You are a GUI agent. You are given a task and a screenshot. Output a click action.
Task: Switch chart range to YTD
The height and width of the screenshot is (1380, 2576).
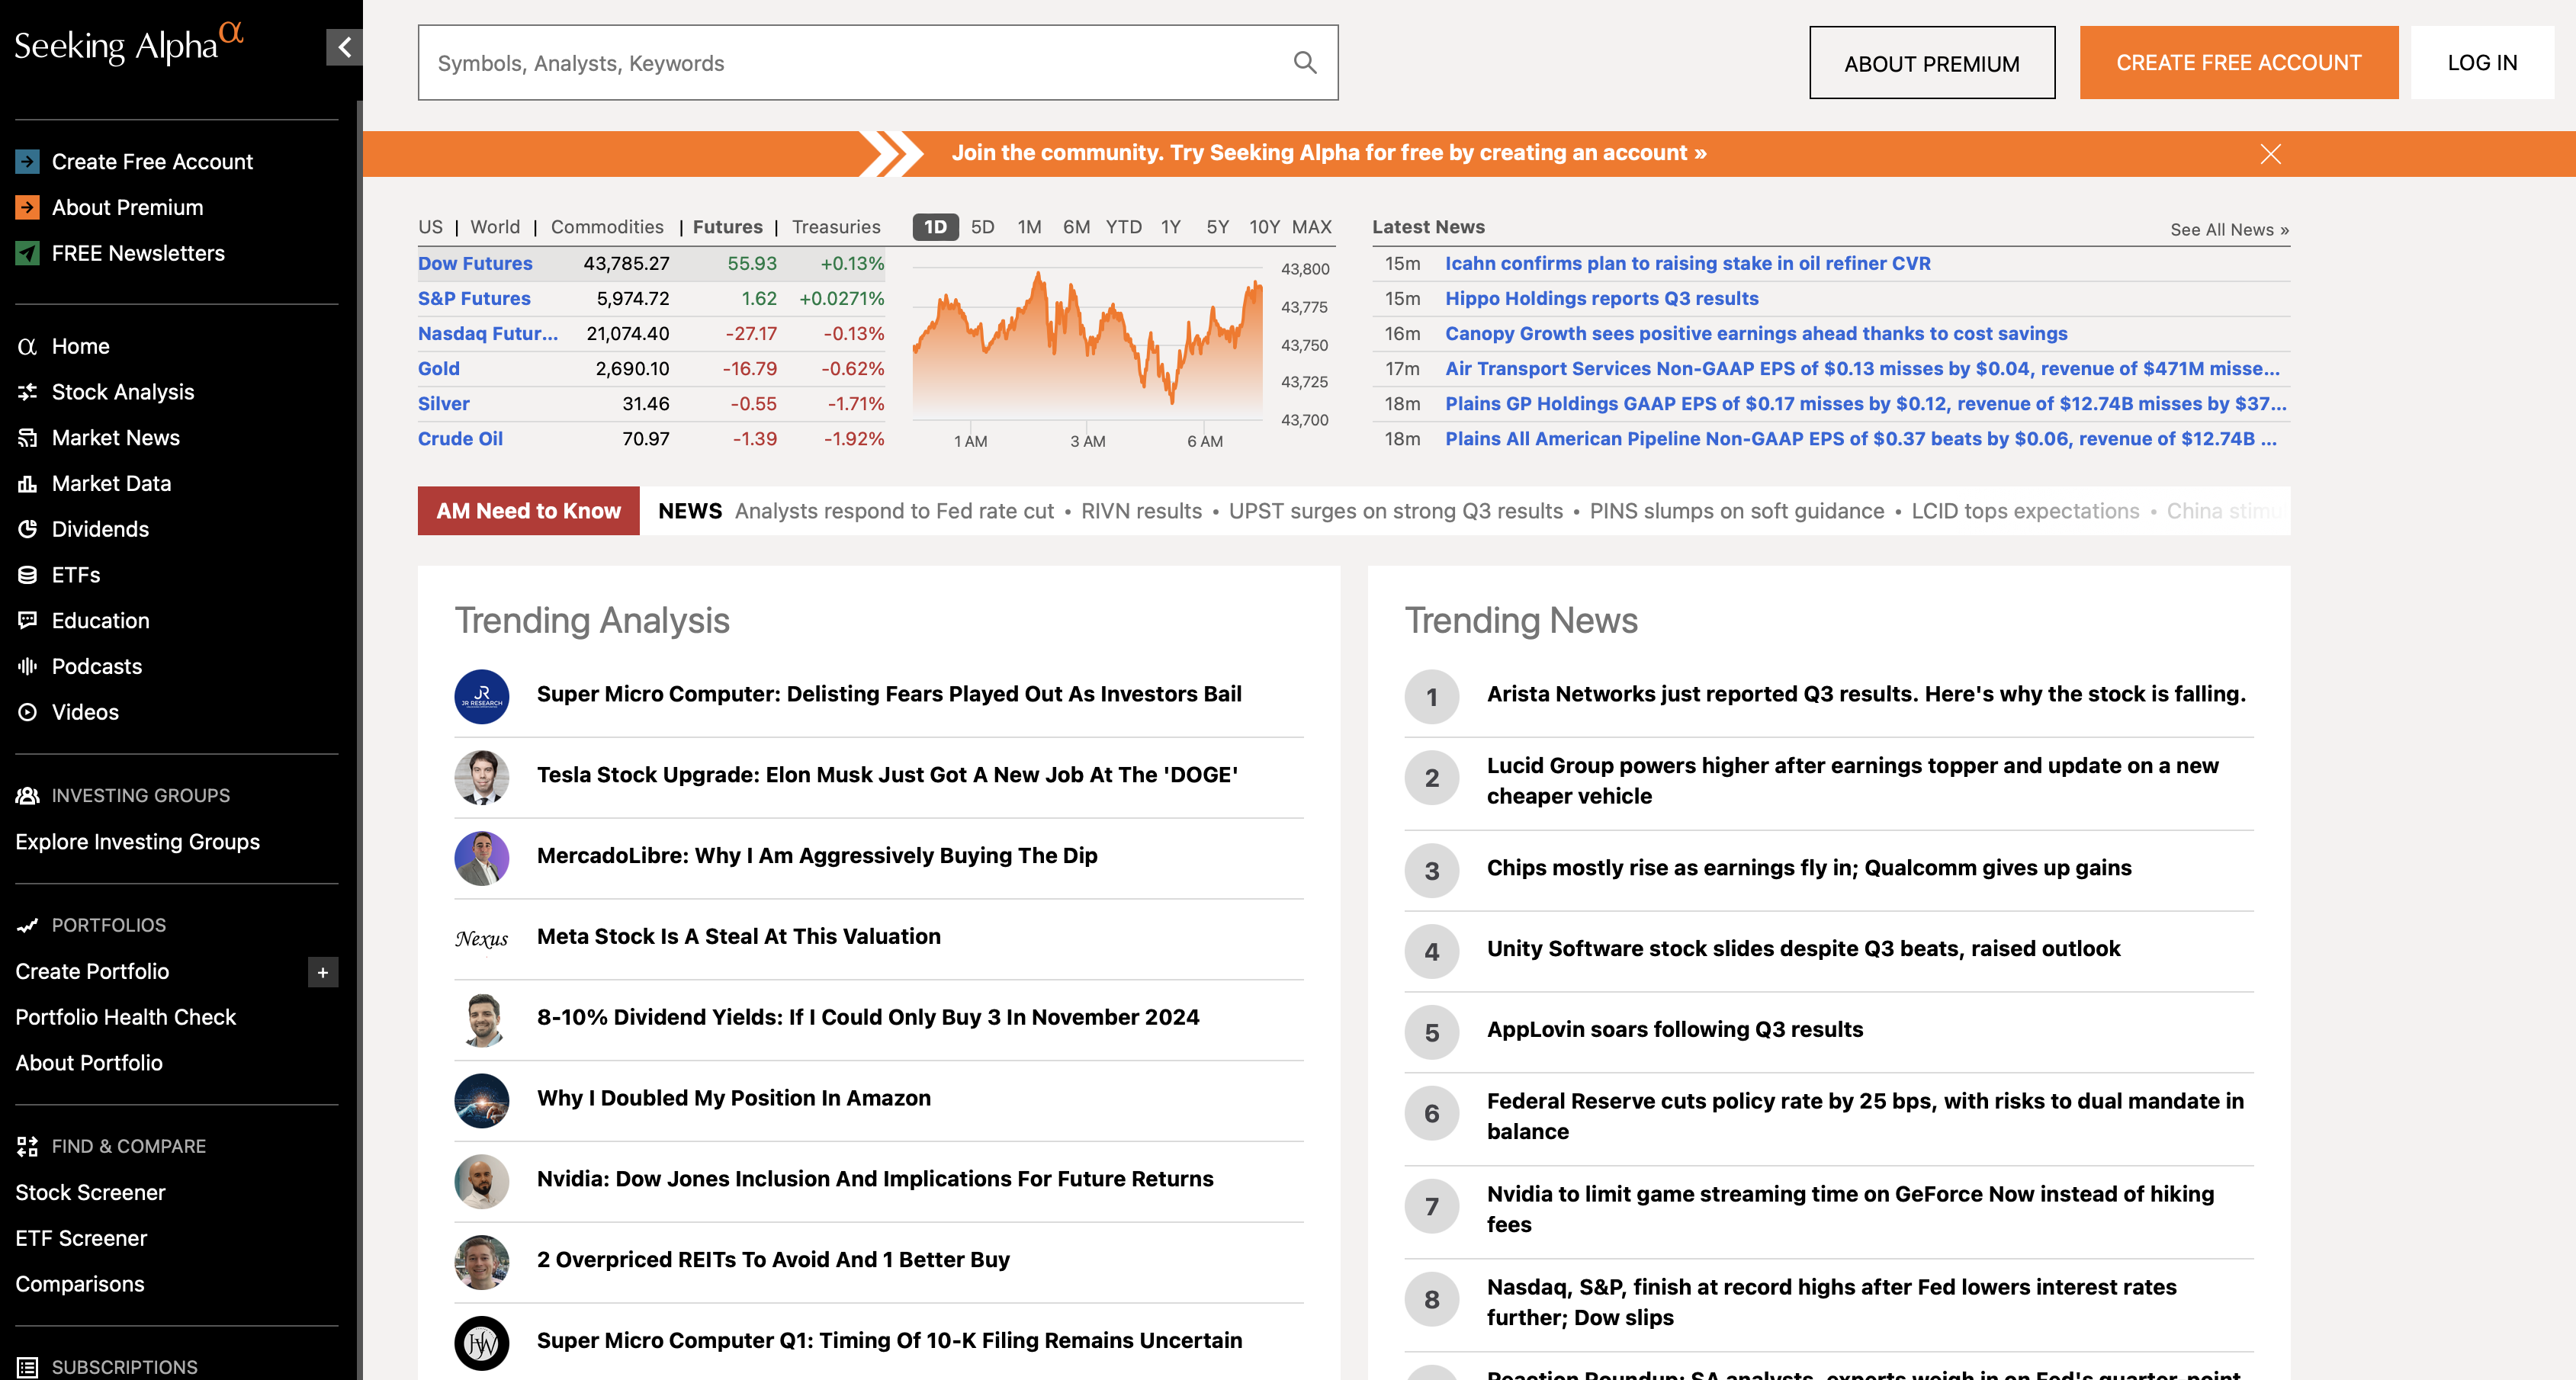coord(1123,227)
